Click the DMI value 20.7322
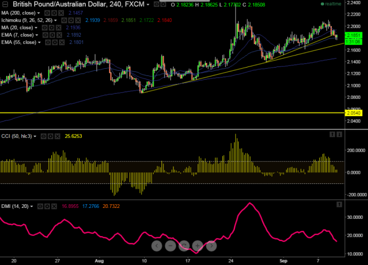Viewport: 368px width, 265px height. click(111, 206)
